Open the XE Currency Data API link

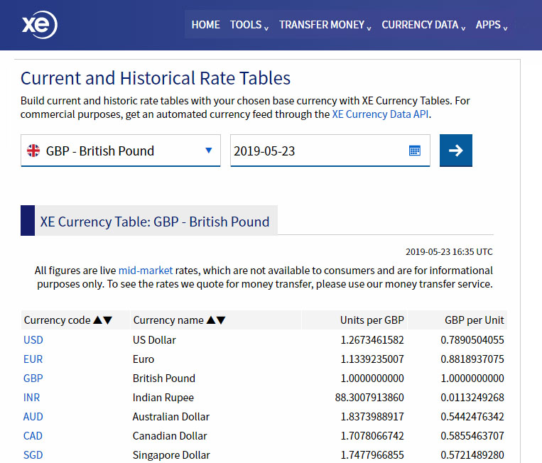pyautogui.click(x=380, y=114)
